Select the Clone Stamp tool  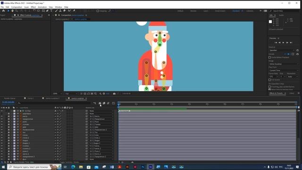60,11
